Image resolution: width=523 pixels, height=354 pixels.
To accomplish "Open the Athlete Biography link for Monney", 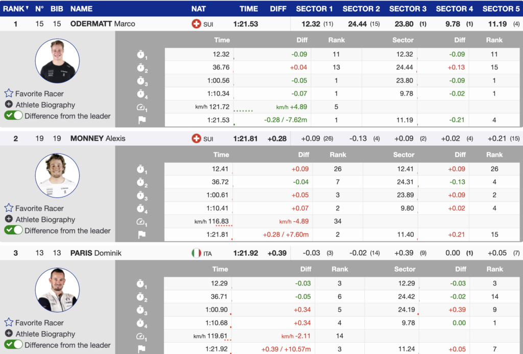I will click(x=45, y=219).
